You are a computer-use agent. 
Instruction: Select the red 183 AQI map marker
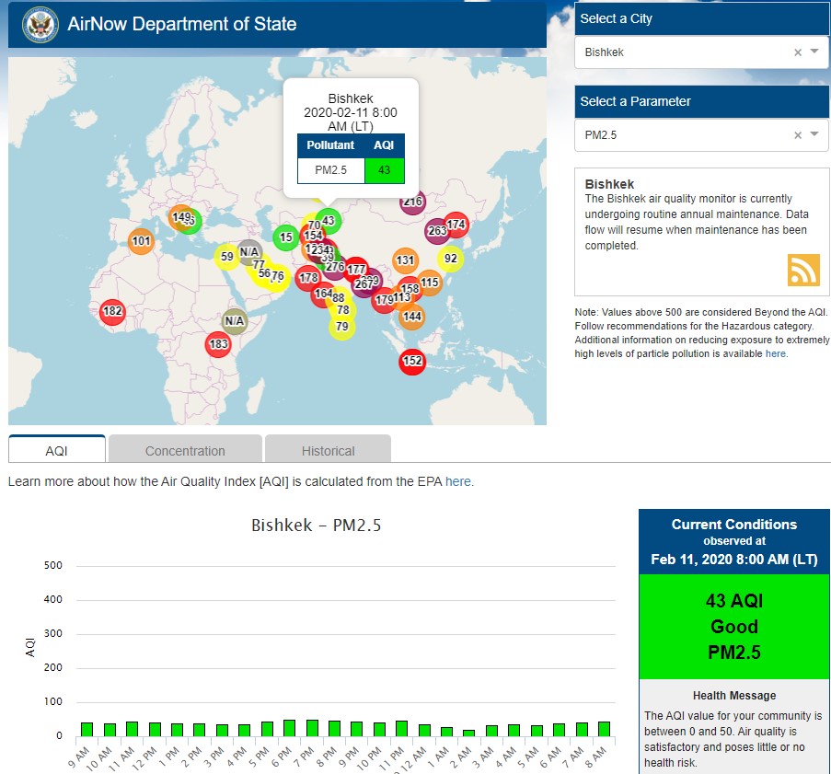pyautogui.click(x=218, y=344)
